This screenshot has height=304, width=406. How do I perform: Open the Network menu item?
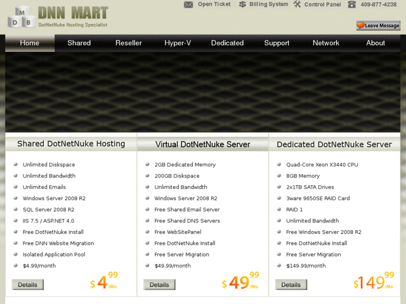[x=326, y=43]
